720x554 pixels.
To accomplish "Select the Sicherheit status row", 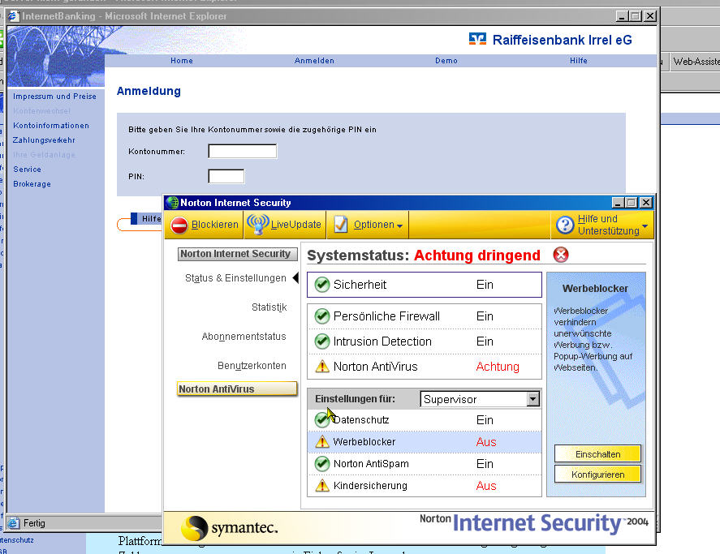I will coord(425,285).
